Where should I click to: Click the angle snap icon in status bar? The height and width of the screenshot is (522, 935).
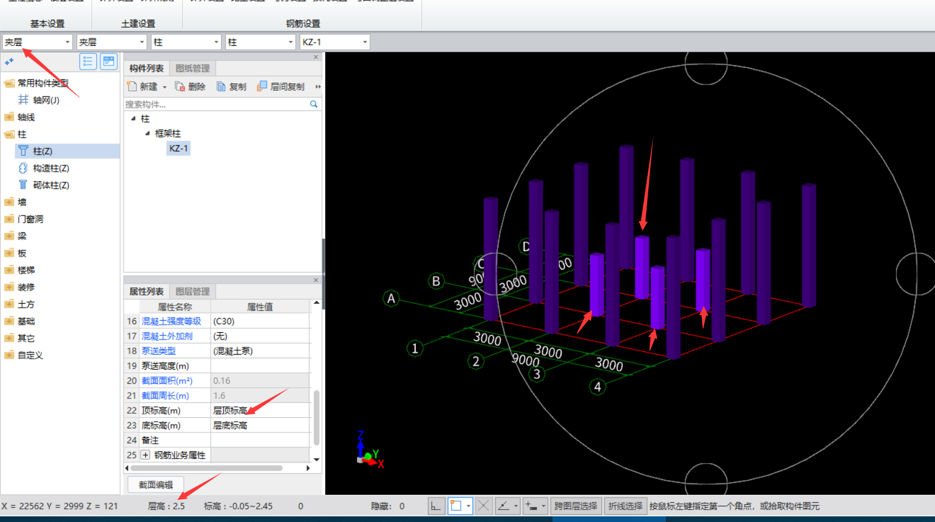coord(503,506)
